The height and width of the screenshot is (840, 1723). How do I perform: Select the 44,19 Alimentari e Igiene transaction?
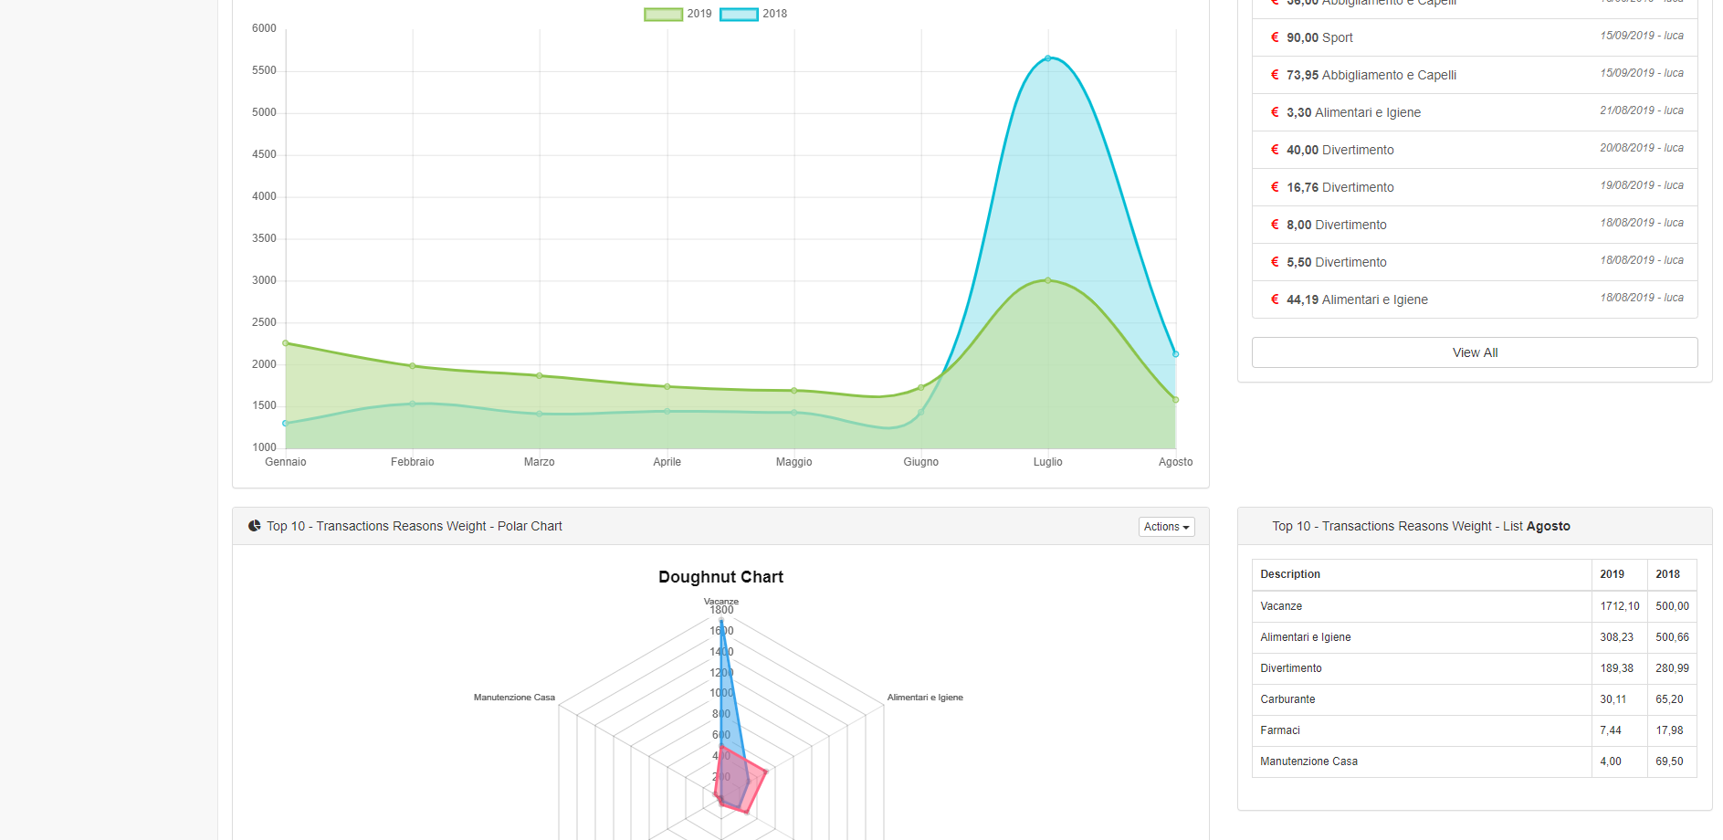click(1475, 299)
